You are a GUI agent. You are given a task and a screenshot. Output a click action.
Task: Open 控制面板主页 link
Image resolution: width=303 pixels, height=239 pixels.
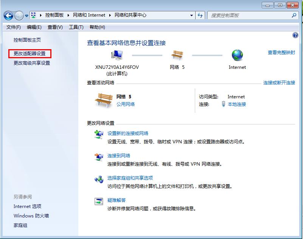coord(27,40)
